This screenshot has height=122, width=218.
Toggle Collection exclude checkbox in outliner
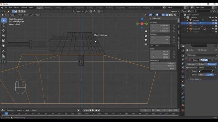(210, 17)
